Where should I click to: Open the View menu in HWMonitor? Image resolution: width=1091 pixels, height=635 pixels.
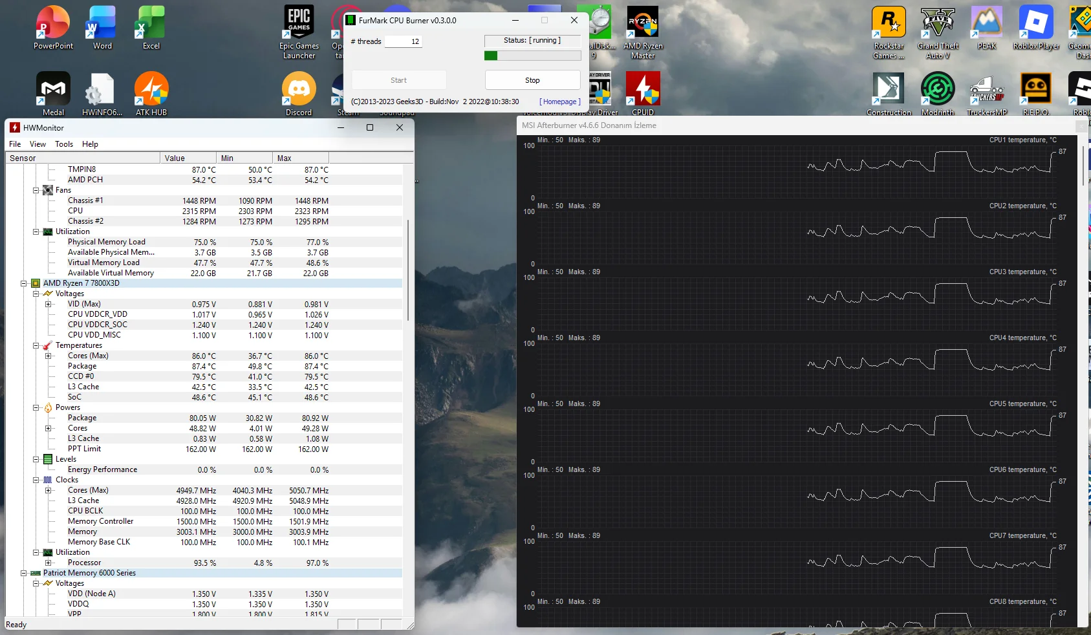(x=38, y=144)
